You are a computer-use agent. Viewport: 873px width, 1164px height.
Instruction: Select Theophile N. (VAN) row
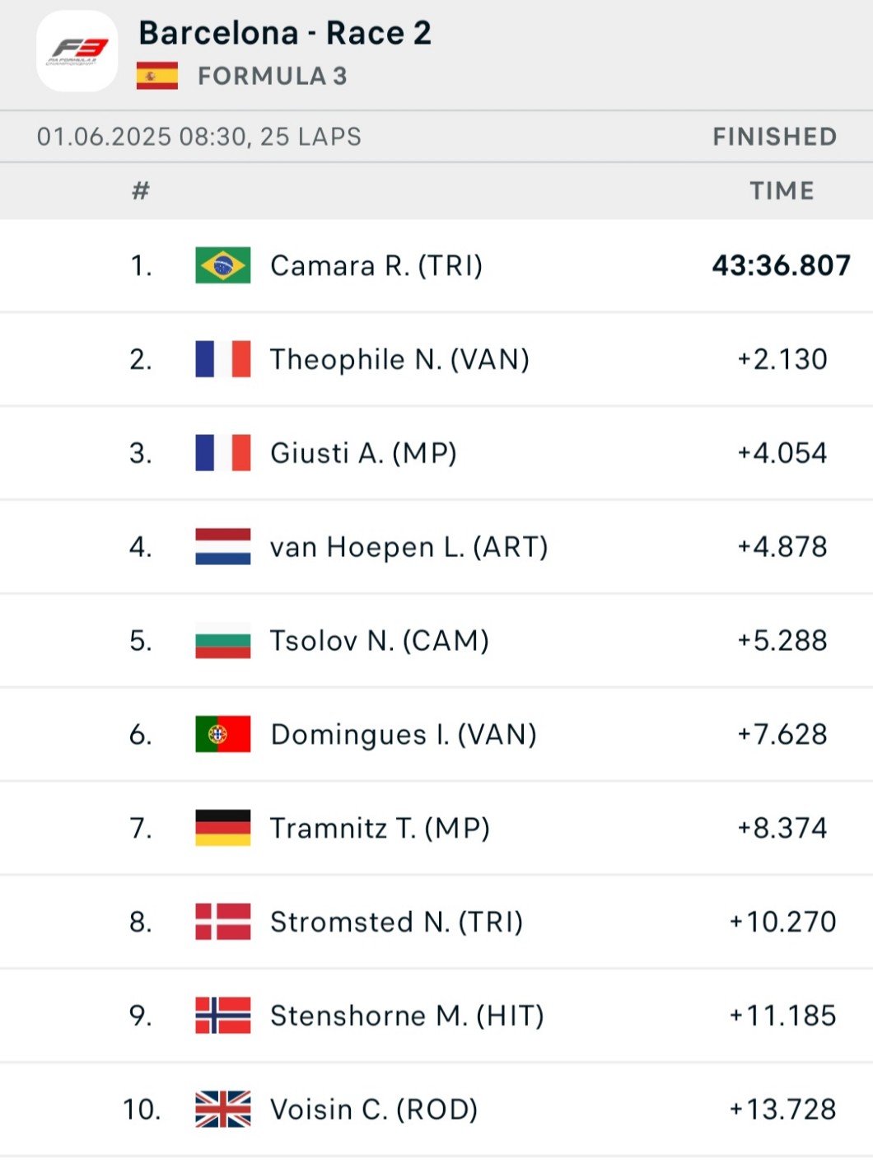click(x=399, y=360)
